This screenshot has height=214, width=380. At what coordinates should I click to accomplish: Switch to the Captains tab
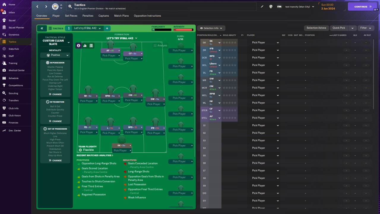(x=104, y=16)
